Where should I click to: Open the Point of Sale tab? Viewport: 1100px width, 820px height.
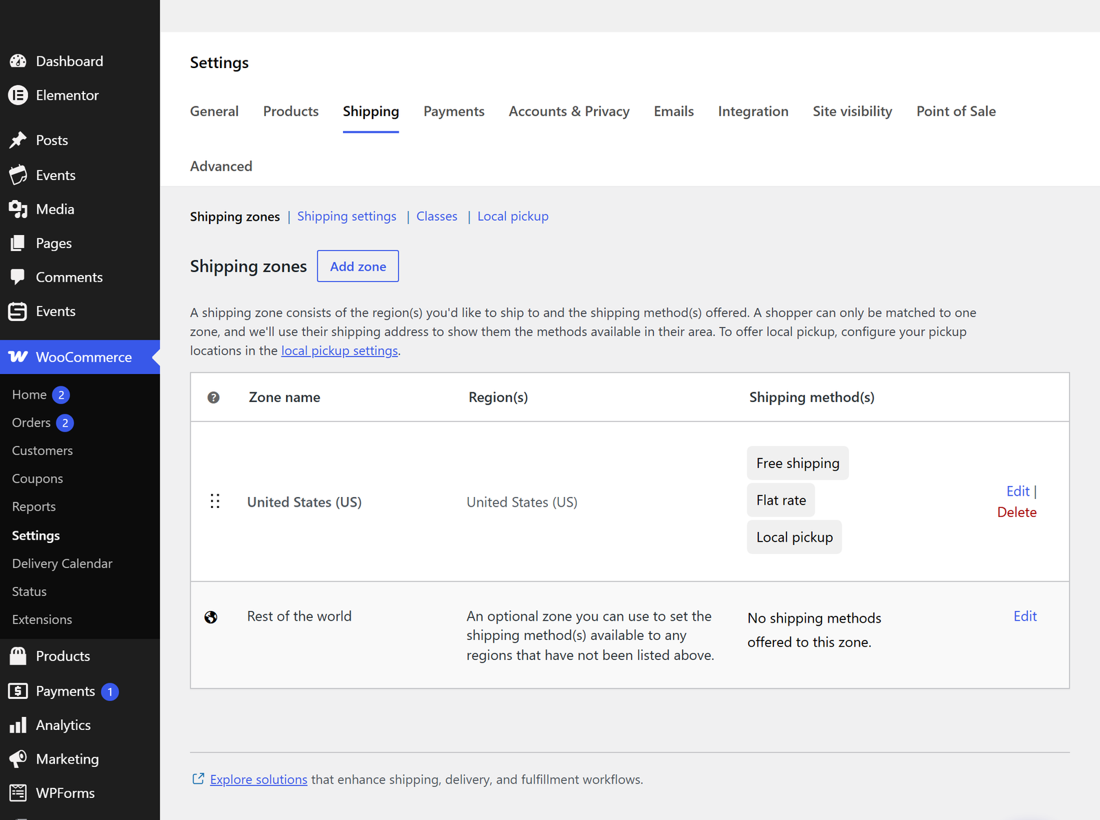coord(956,111)
